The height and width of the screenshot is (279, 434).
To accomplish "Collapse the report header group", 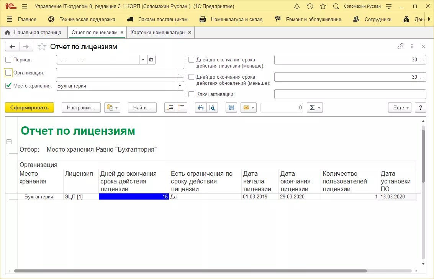I will pos(9,142).
